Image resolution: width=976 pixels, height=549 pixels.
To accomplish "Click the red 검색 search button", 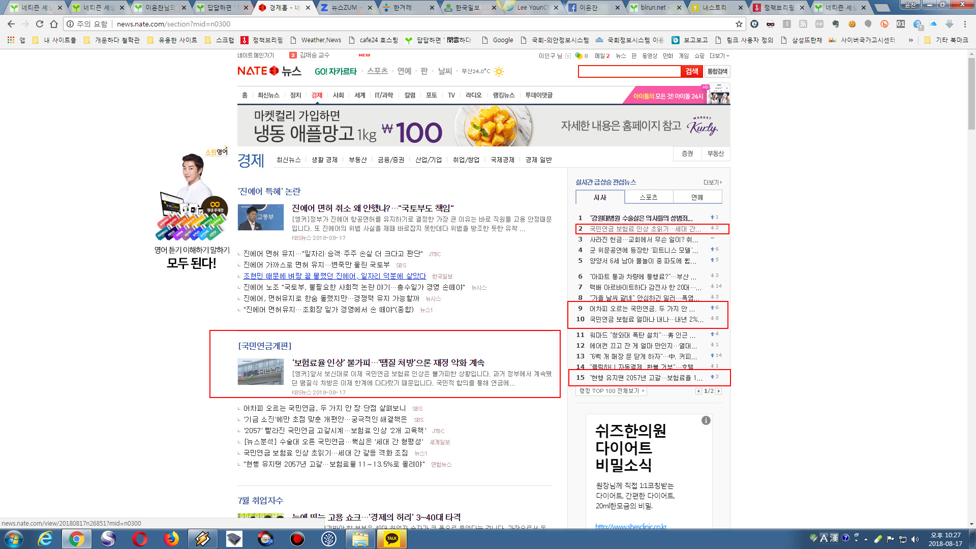I will pyautogui.click(x=691, y=71).
